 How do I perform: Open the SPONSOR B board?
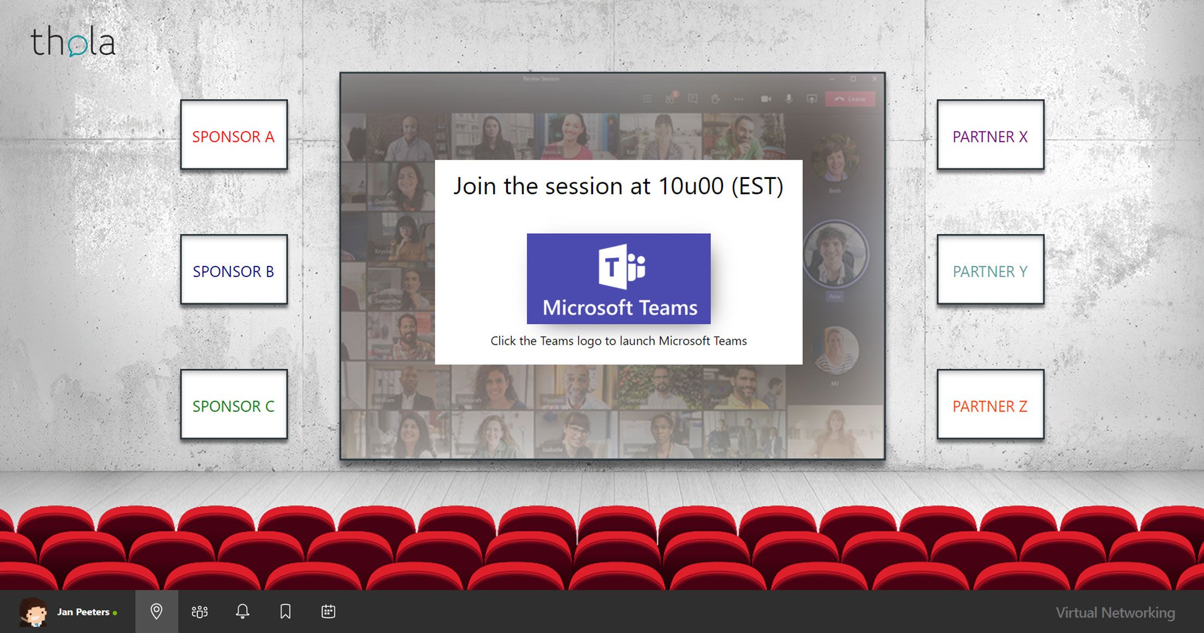(234, 269)
